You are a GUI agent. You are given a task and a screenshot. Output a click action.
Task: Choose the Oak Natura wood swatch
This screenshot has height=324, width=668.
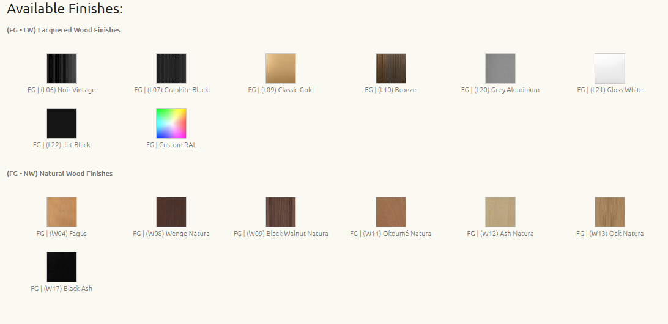(x=610, y=212)
